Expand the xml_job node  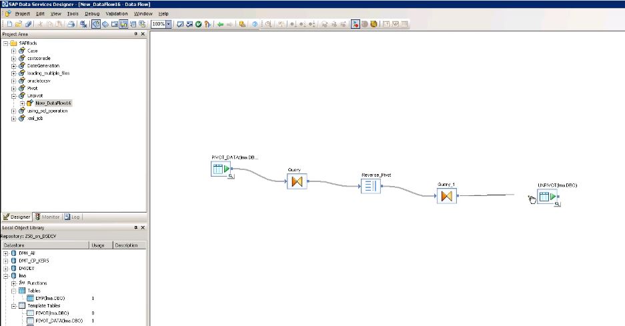tap(13, 119)
